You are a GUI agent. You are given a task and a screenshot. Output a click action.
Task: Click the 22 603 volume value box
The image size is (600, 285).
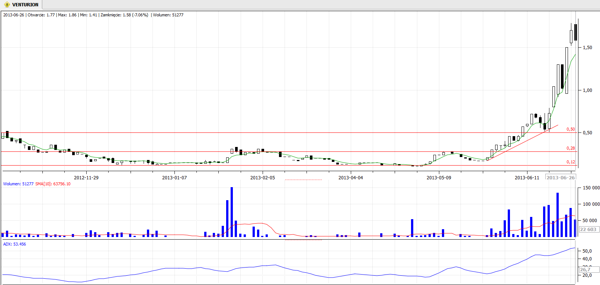coord(588,230)
